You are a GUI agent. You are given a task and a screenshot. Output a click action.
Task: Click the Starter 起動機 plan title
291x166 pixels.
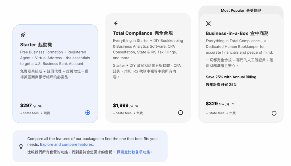pos(36,45)
